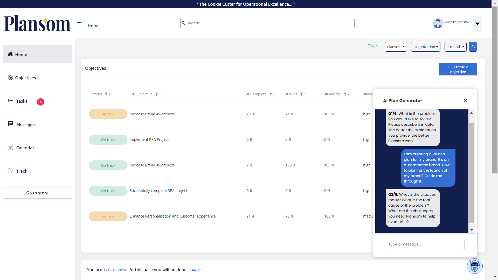Open the Plansom filter dropdown
This screenshot has width=498, height=280.
(396, 47)
